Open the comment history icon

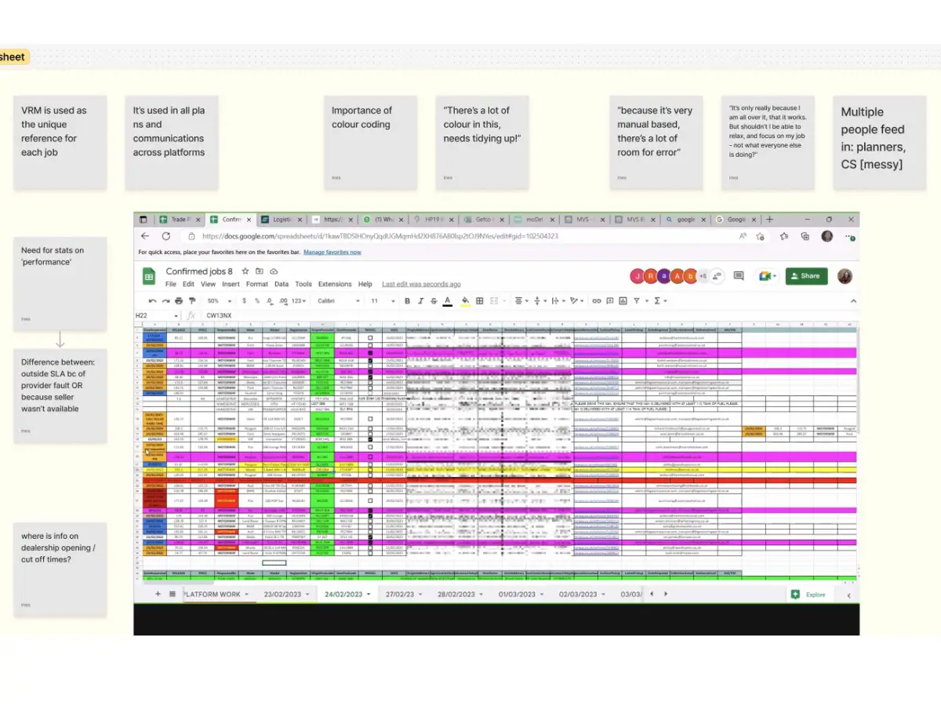pos(739,276)
